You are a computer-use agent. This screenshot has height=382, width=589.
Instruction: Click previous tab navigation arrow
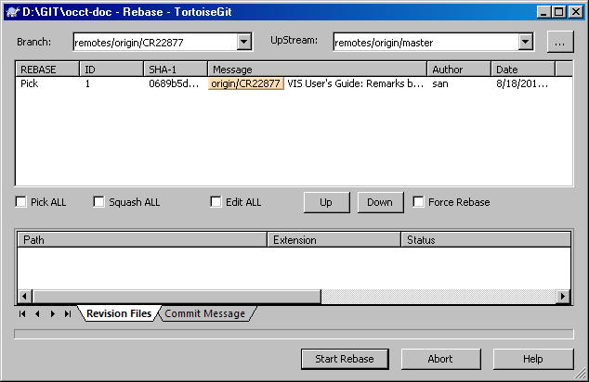[x=37, y=313]
